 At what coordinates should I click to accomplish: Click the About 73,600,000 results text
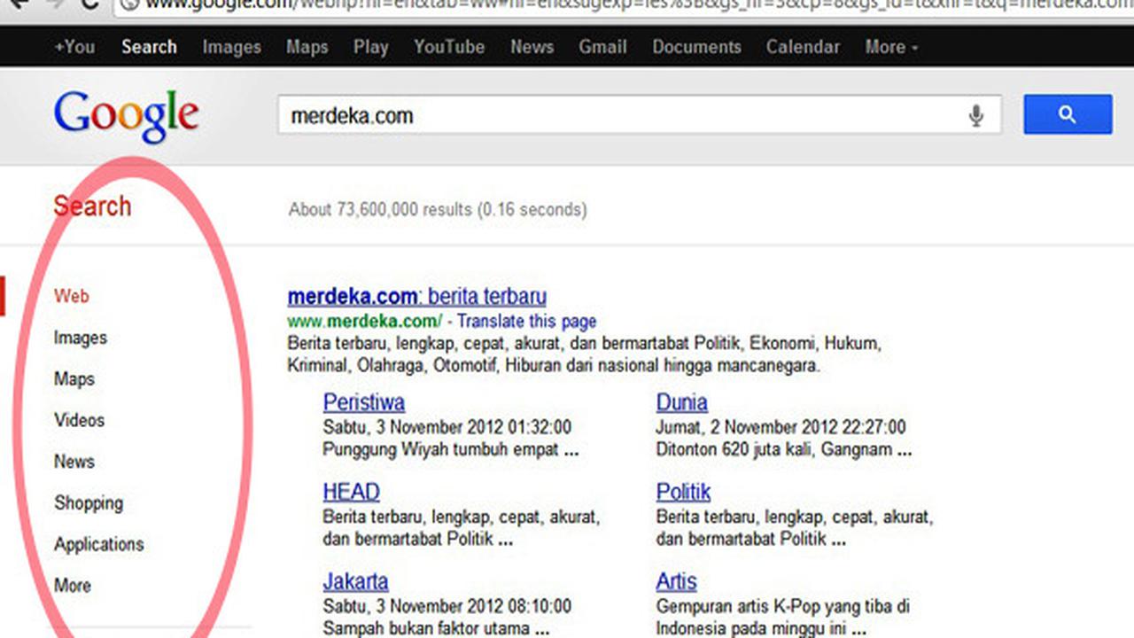tap(438, 210)
